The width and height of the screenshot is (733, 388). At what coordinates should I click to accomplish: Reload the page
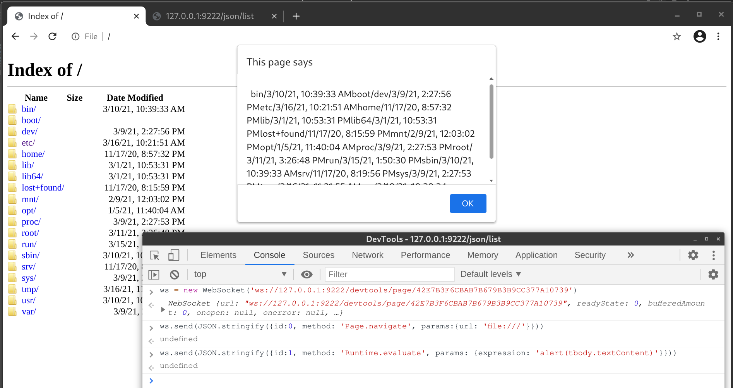coord(53,36)
